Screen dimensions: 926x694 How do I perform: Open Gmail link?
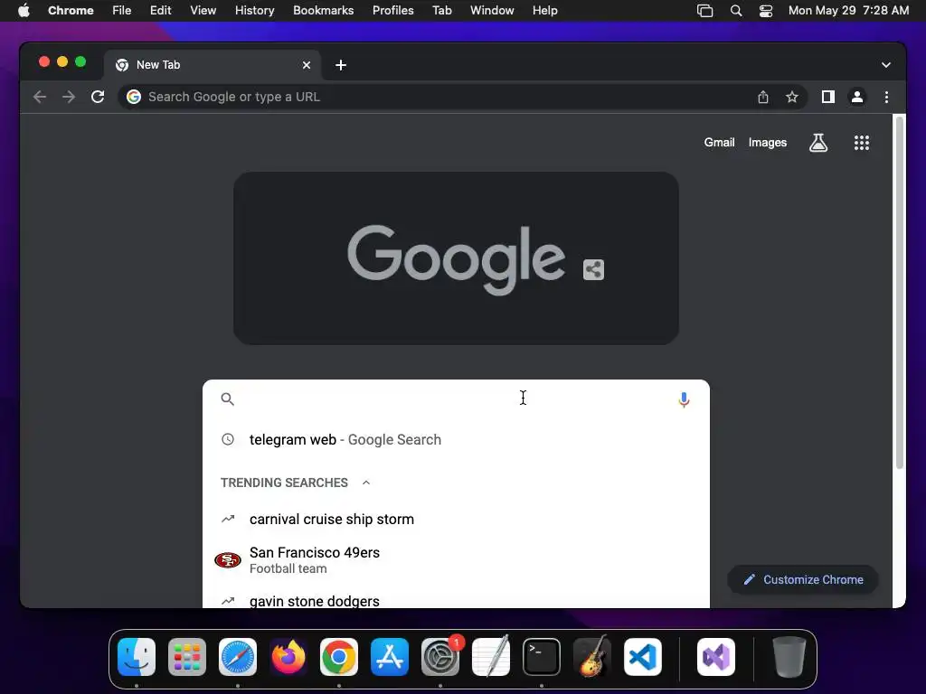click(719, 142)
